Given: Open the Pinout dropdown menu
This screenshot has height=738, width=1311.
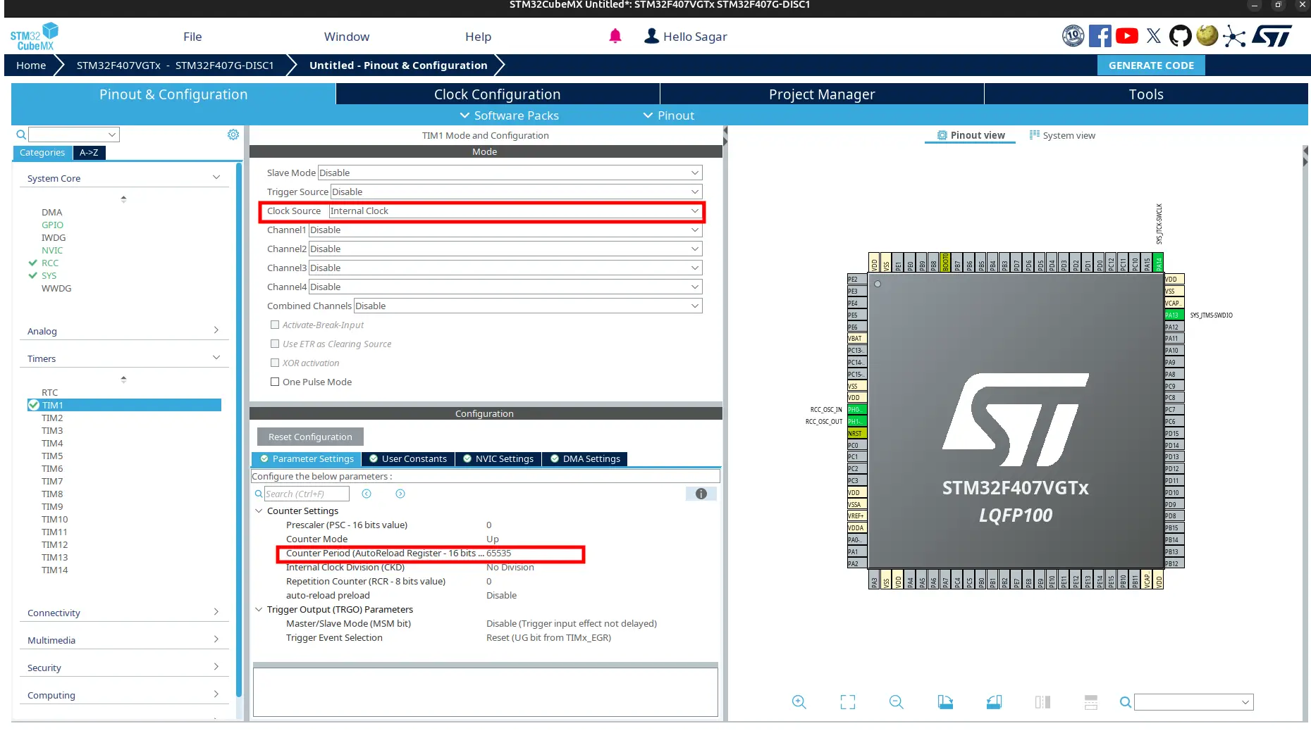Looking at the screenshot, I should [x=669, y=115].
